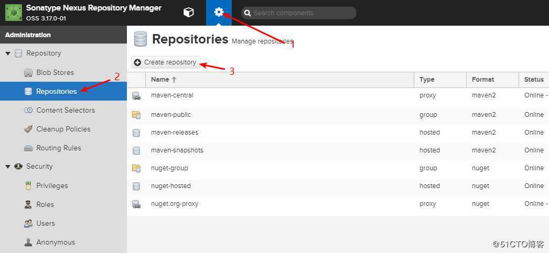Click the Administration panel header

63,35
